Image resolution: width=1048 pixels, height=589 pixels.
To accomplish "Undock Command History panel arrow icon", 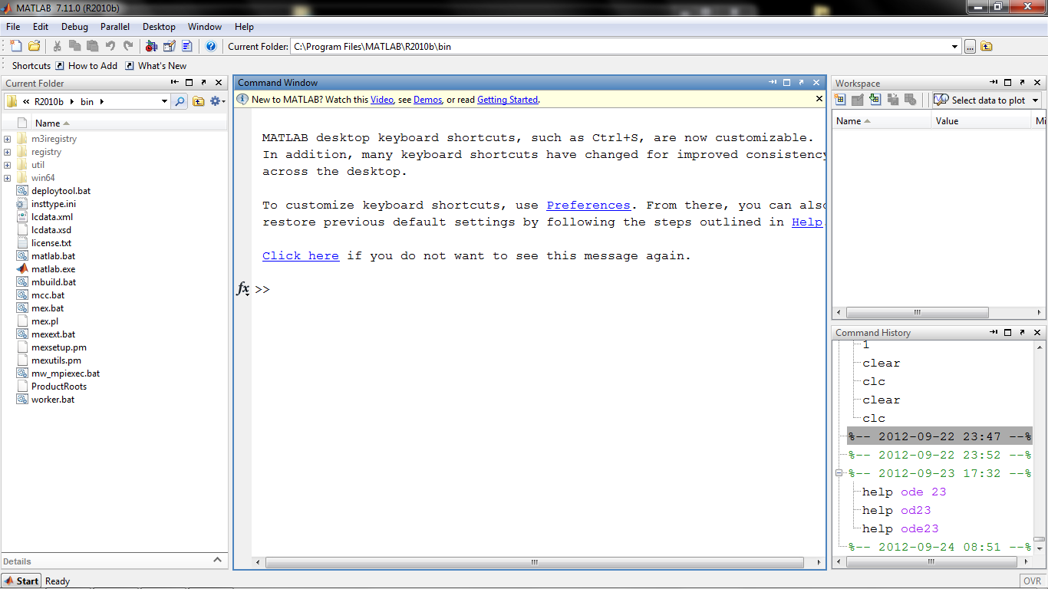I will click(1023, 332).
